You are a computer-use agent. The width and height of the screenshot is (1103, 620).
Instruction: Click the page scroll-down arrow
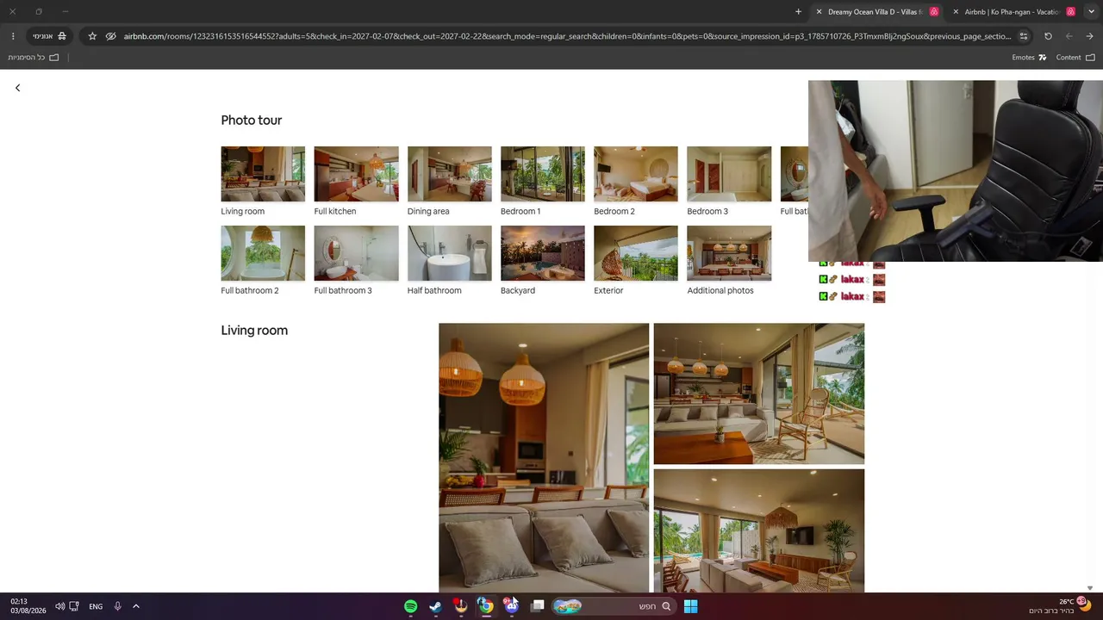tap(1090, 588)
